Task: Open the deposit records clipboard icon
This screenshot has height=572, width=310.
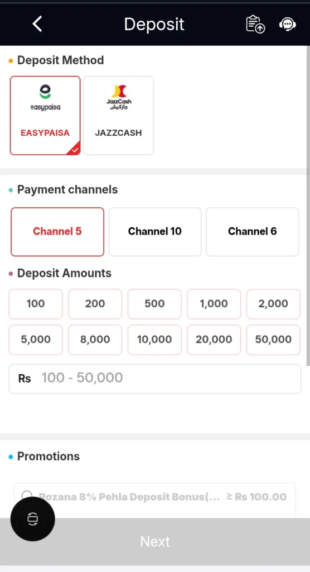Action: pyautogui.click(x=255, y=24)
